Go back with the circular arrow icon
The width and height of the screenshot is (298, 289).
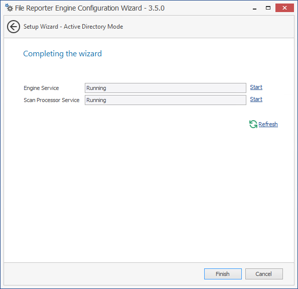tap(14, 27)
